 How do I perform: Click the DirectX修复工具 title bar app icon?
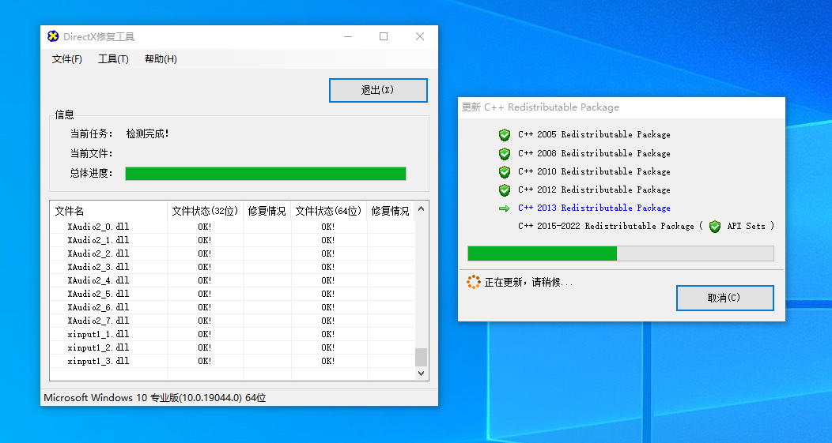tap(52, 36)
